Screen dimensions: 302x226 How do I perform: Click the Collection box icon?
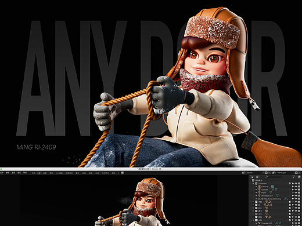(x=256, y=184)
